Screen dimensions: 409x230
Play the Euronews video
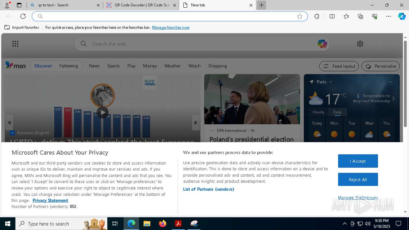point(103,112)
